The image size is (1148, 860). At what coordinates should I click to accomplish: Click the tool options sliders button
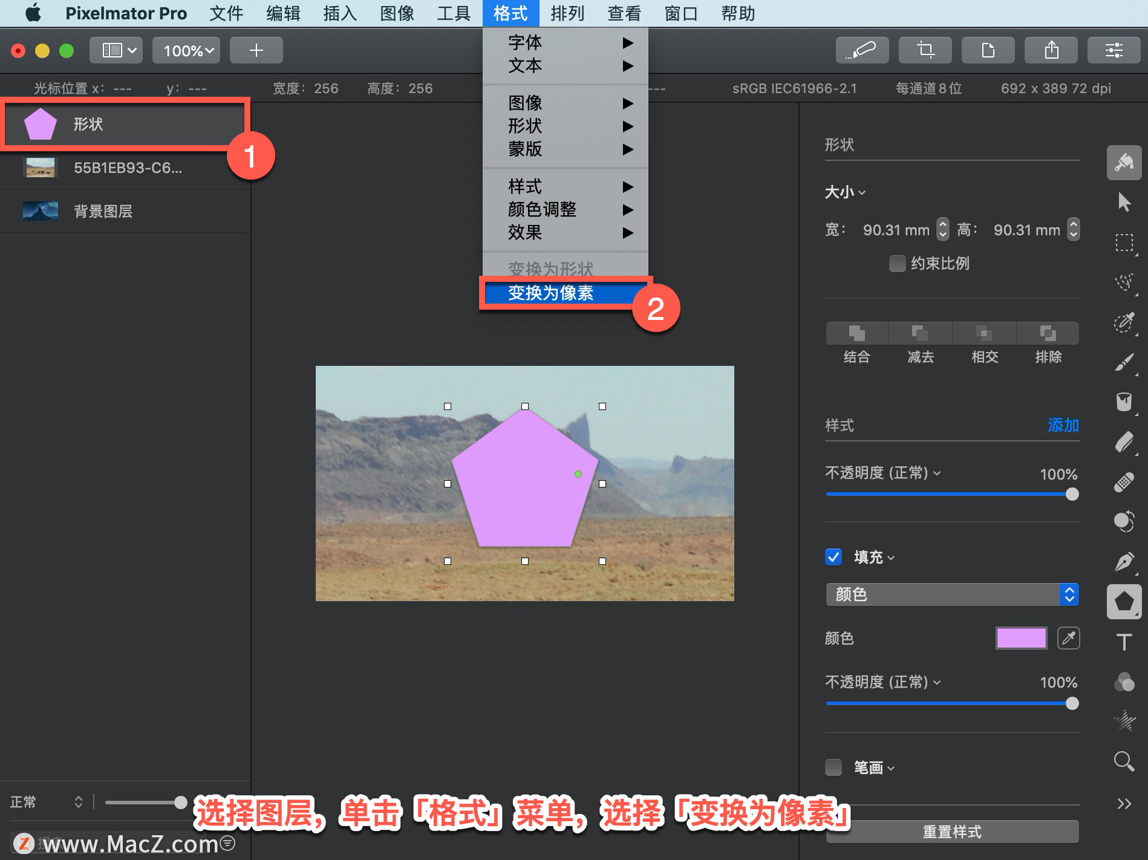(x=1114, y=50)
